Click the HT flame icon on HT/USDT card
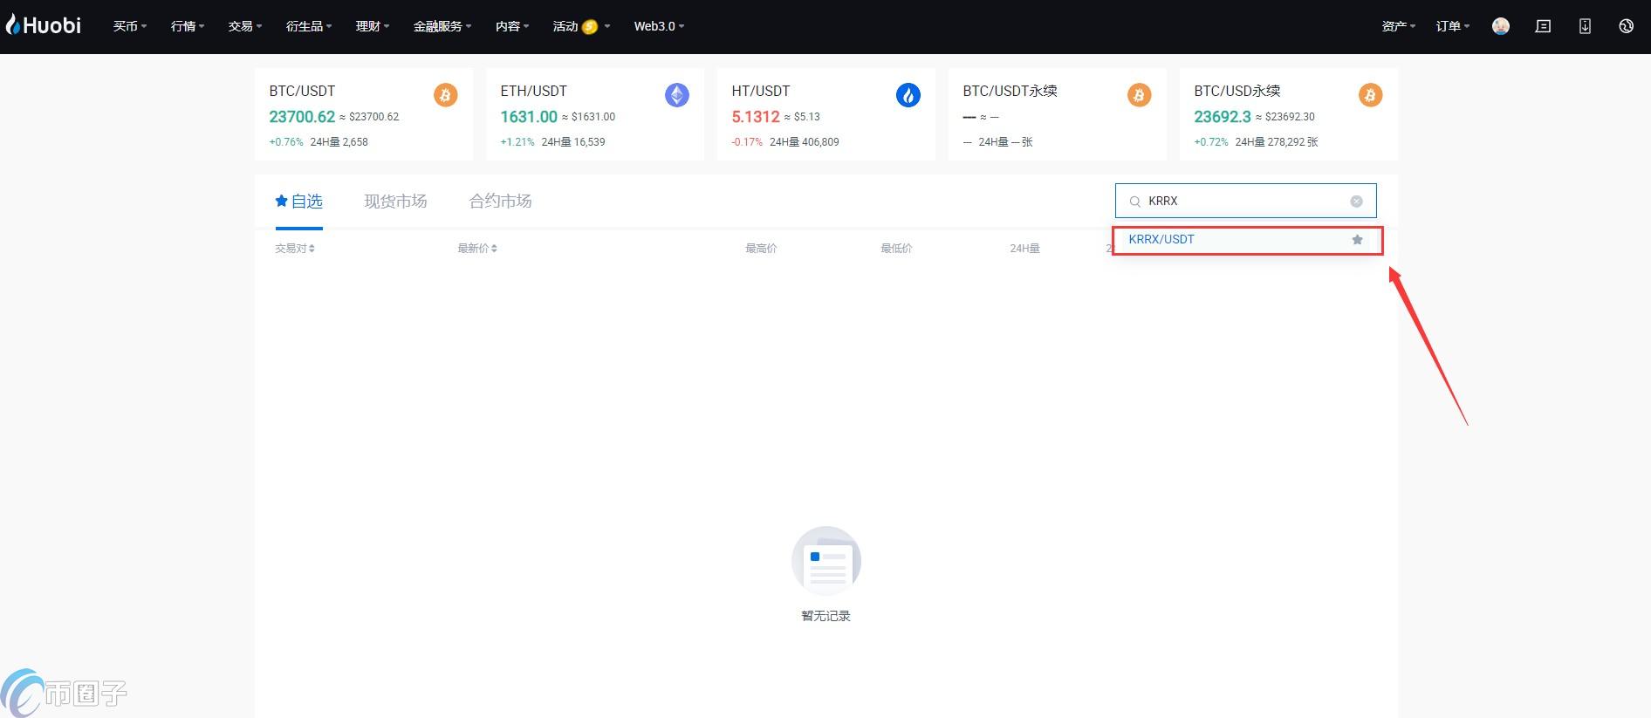This screenshot has width=1651, height=718. (908, 95)
